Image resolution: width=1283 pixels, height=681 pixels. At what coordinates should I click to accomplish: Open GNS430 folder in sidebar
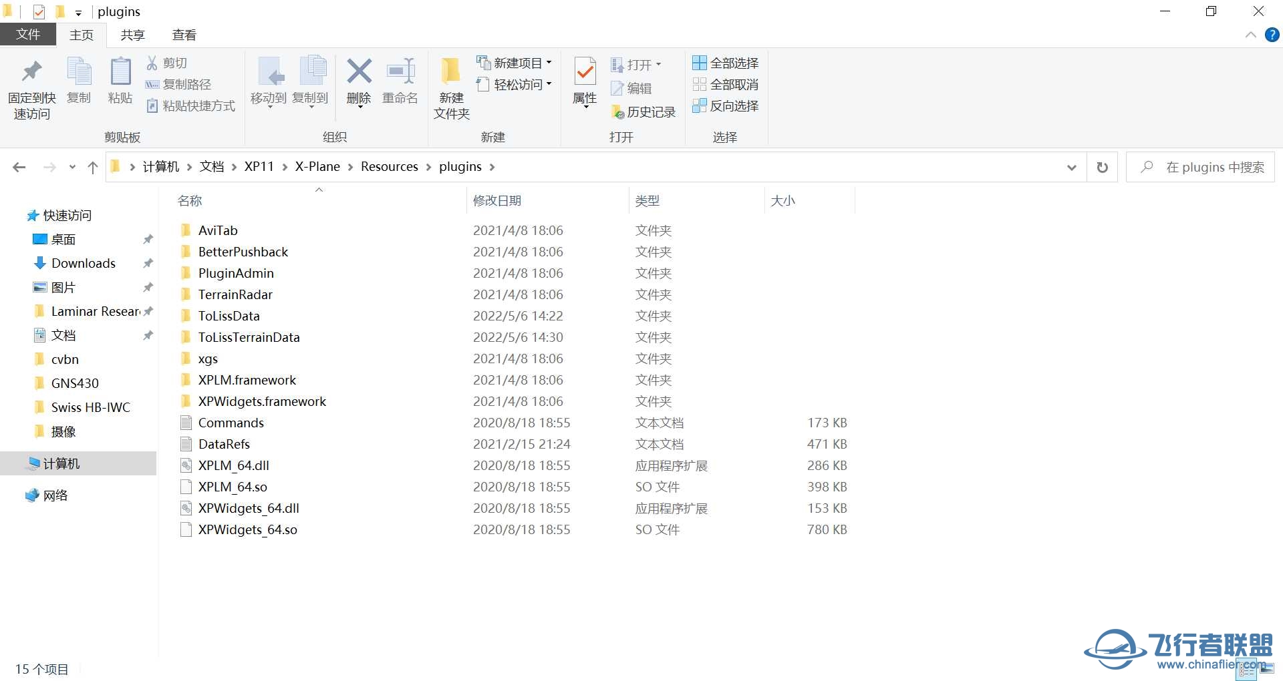point(75,383)
